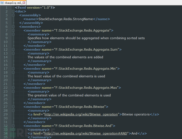Click the closing member tag on line 31
The height and width of the screenshot is (139, 182).
pyautogui.click(x=34, y=122)
